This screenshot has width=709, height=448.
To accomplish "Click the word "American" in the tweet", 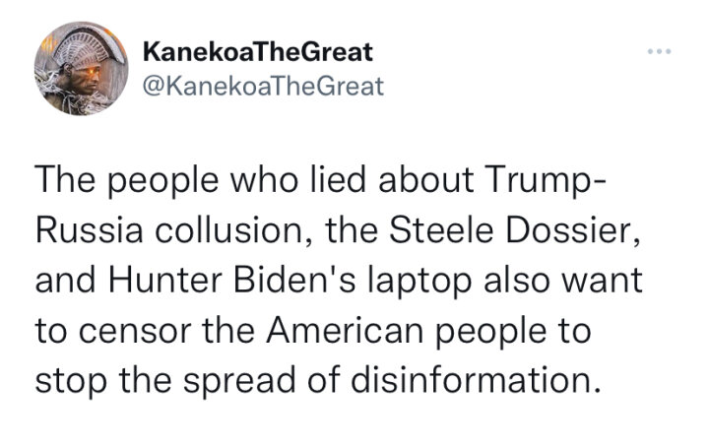I will [345, 330].
